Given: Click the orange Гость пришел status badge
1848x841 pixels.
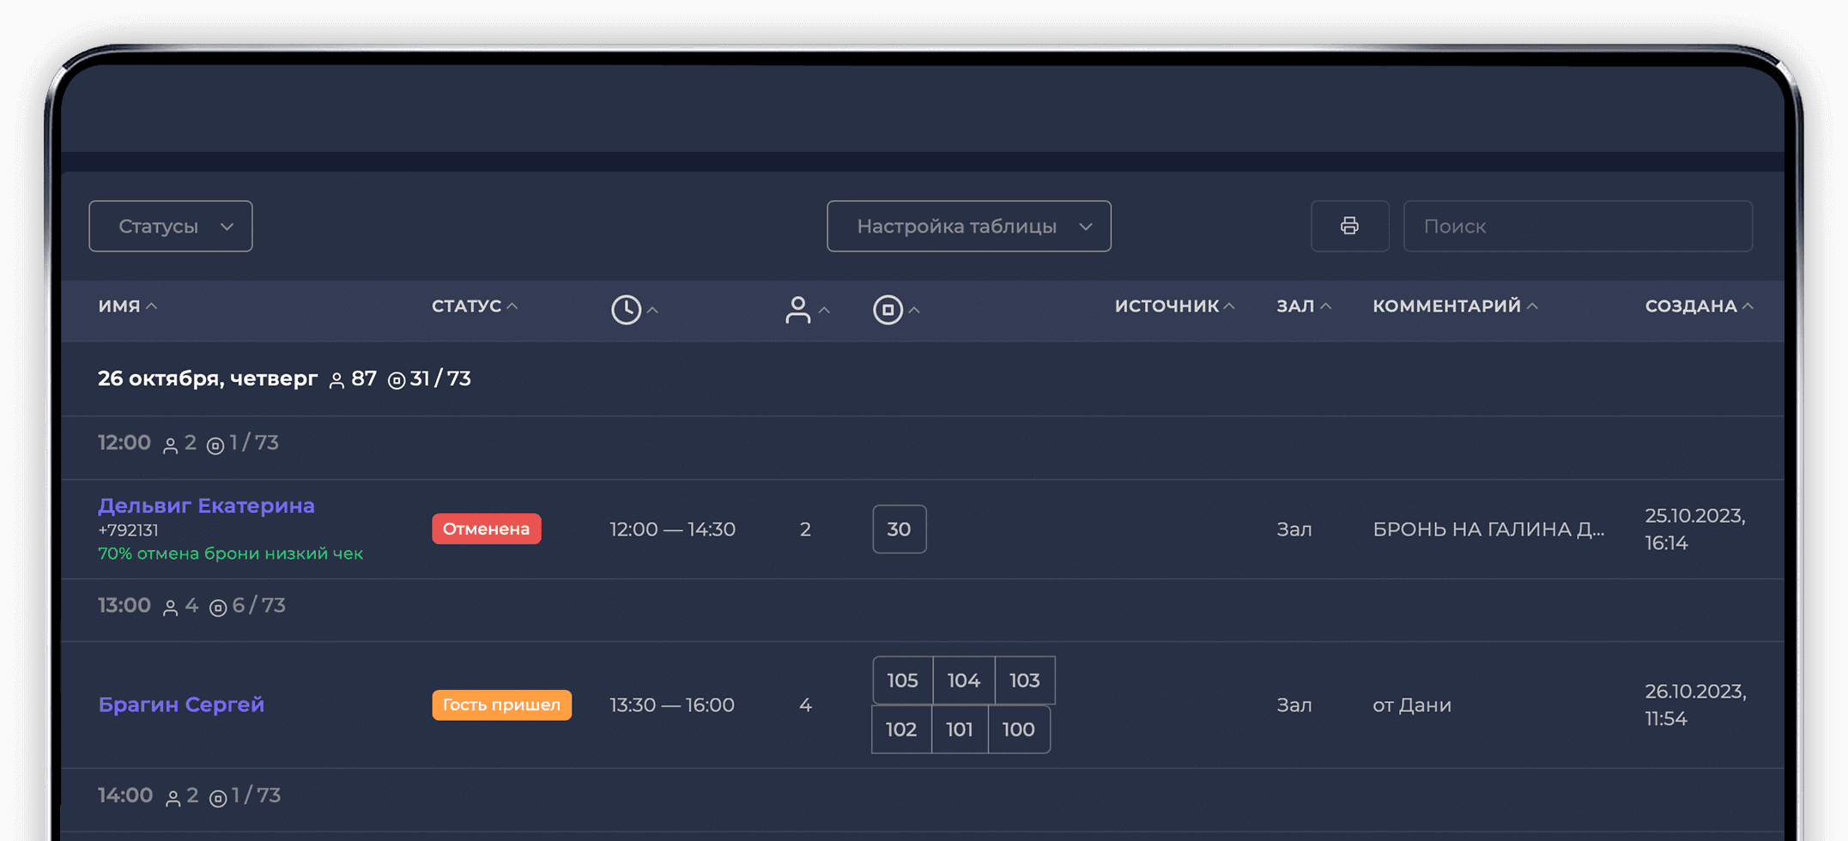Looking at the screenshot, I should 501,705.
